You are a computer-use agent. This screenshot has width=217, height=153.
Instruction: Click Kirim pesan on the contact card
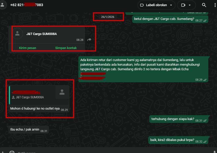[x=28, y=48]
